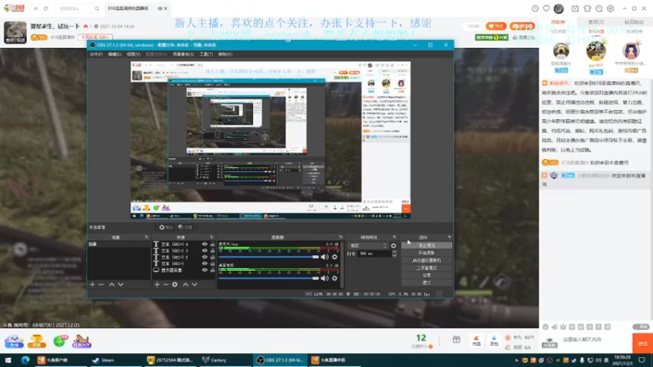Toggle lock on display capture source
Screen dimensions: 653x367
[212, 270]
